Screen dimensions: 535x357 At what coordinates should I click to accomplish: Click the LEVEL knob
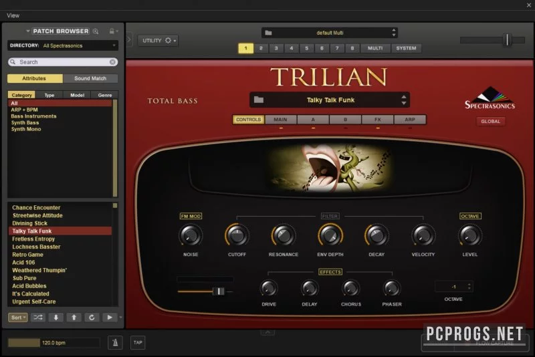470,235
